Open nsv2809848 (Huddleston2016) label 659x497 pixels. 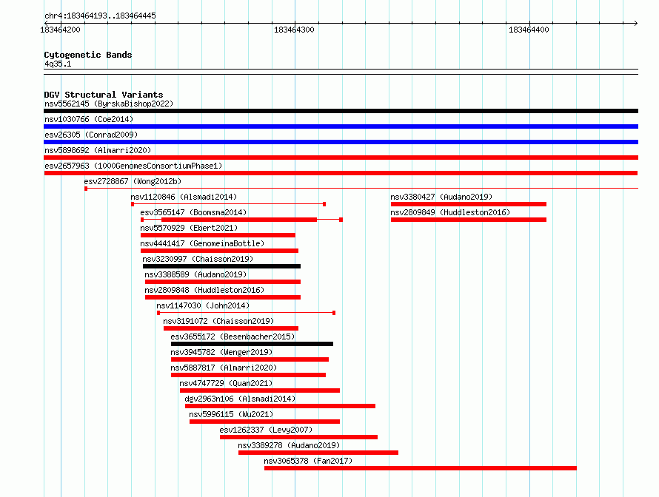pos(204,290)
